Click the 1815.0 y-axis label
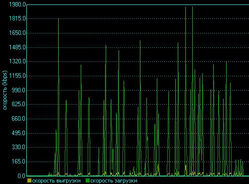Screen dimensions: 249x184 tap(17, 18)
